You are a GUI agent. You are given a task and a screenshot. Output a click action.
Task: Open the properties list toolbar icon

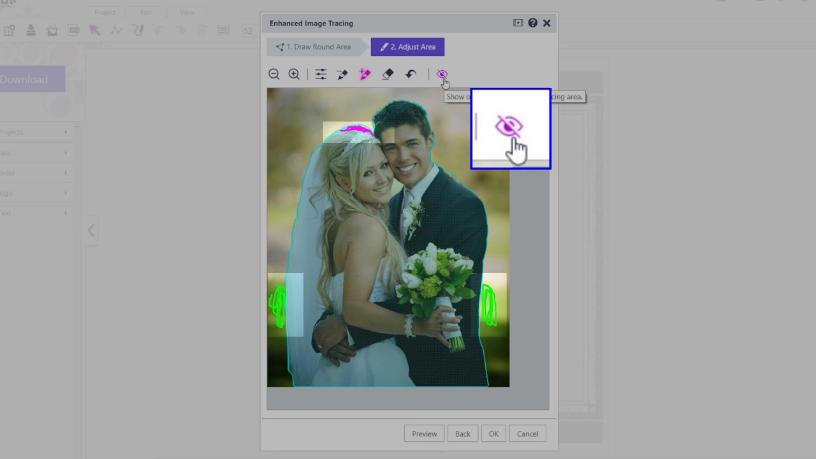[x=223, y=30]
